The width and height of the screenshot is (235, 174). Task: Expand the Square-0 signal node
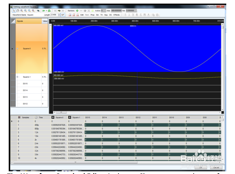(x=17, y=48)
